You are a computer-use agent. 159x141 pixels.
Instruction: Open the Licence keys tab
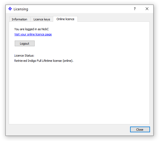42,19
